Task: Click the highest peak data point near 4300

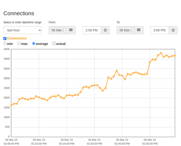Action: point(161,53)
